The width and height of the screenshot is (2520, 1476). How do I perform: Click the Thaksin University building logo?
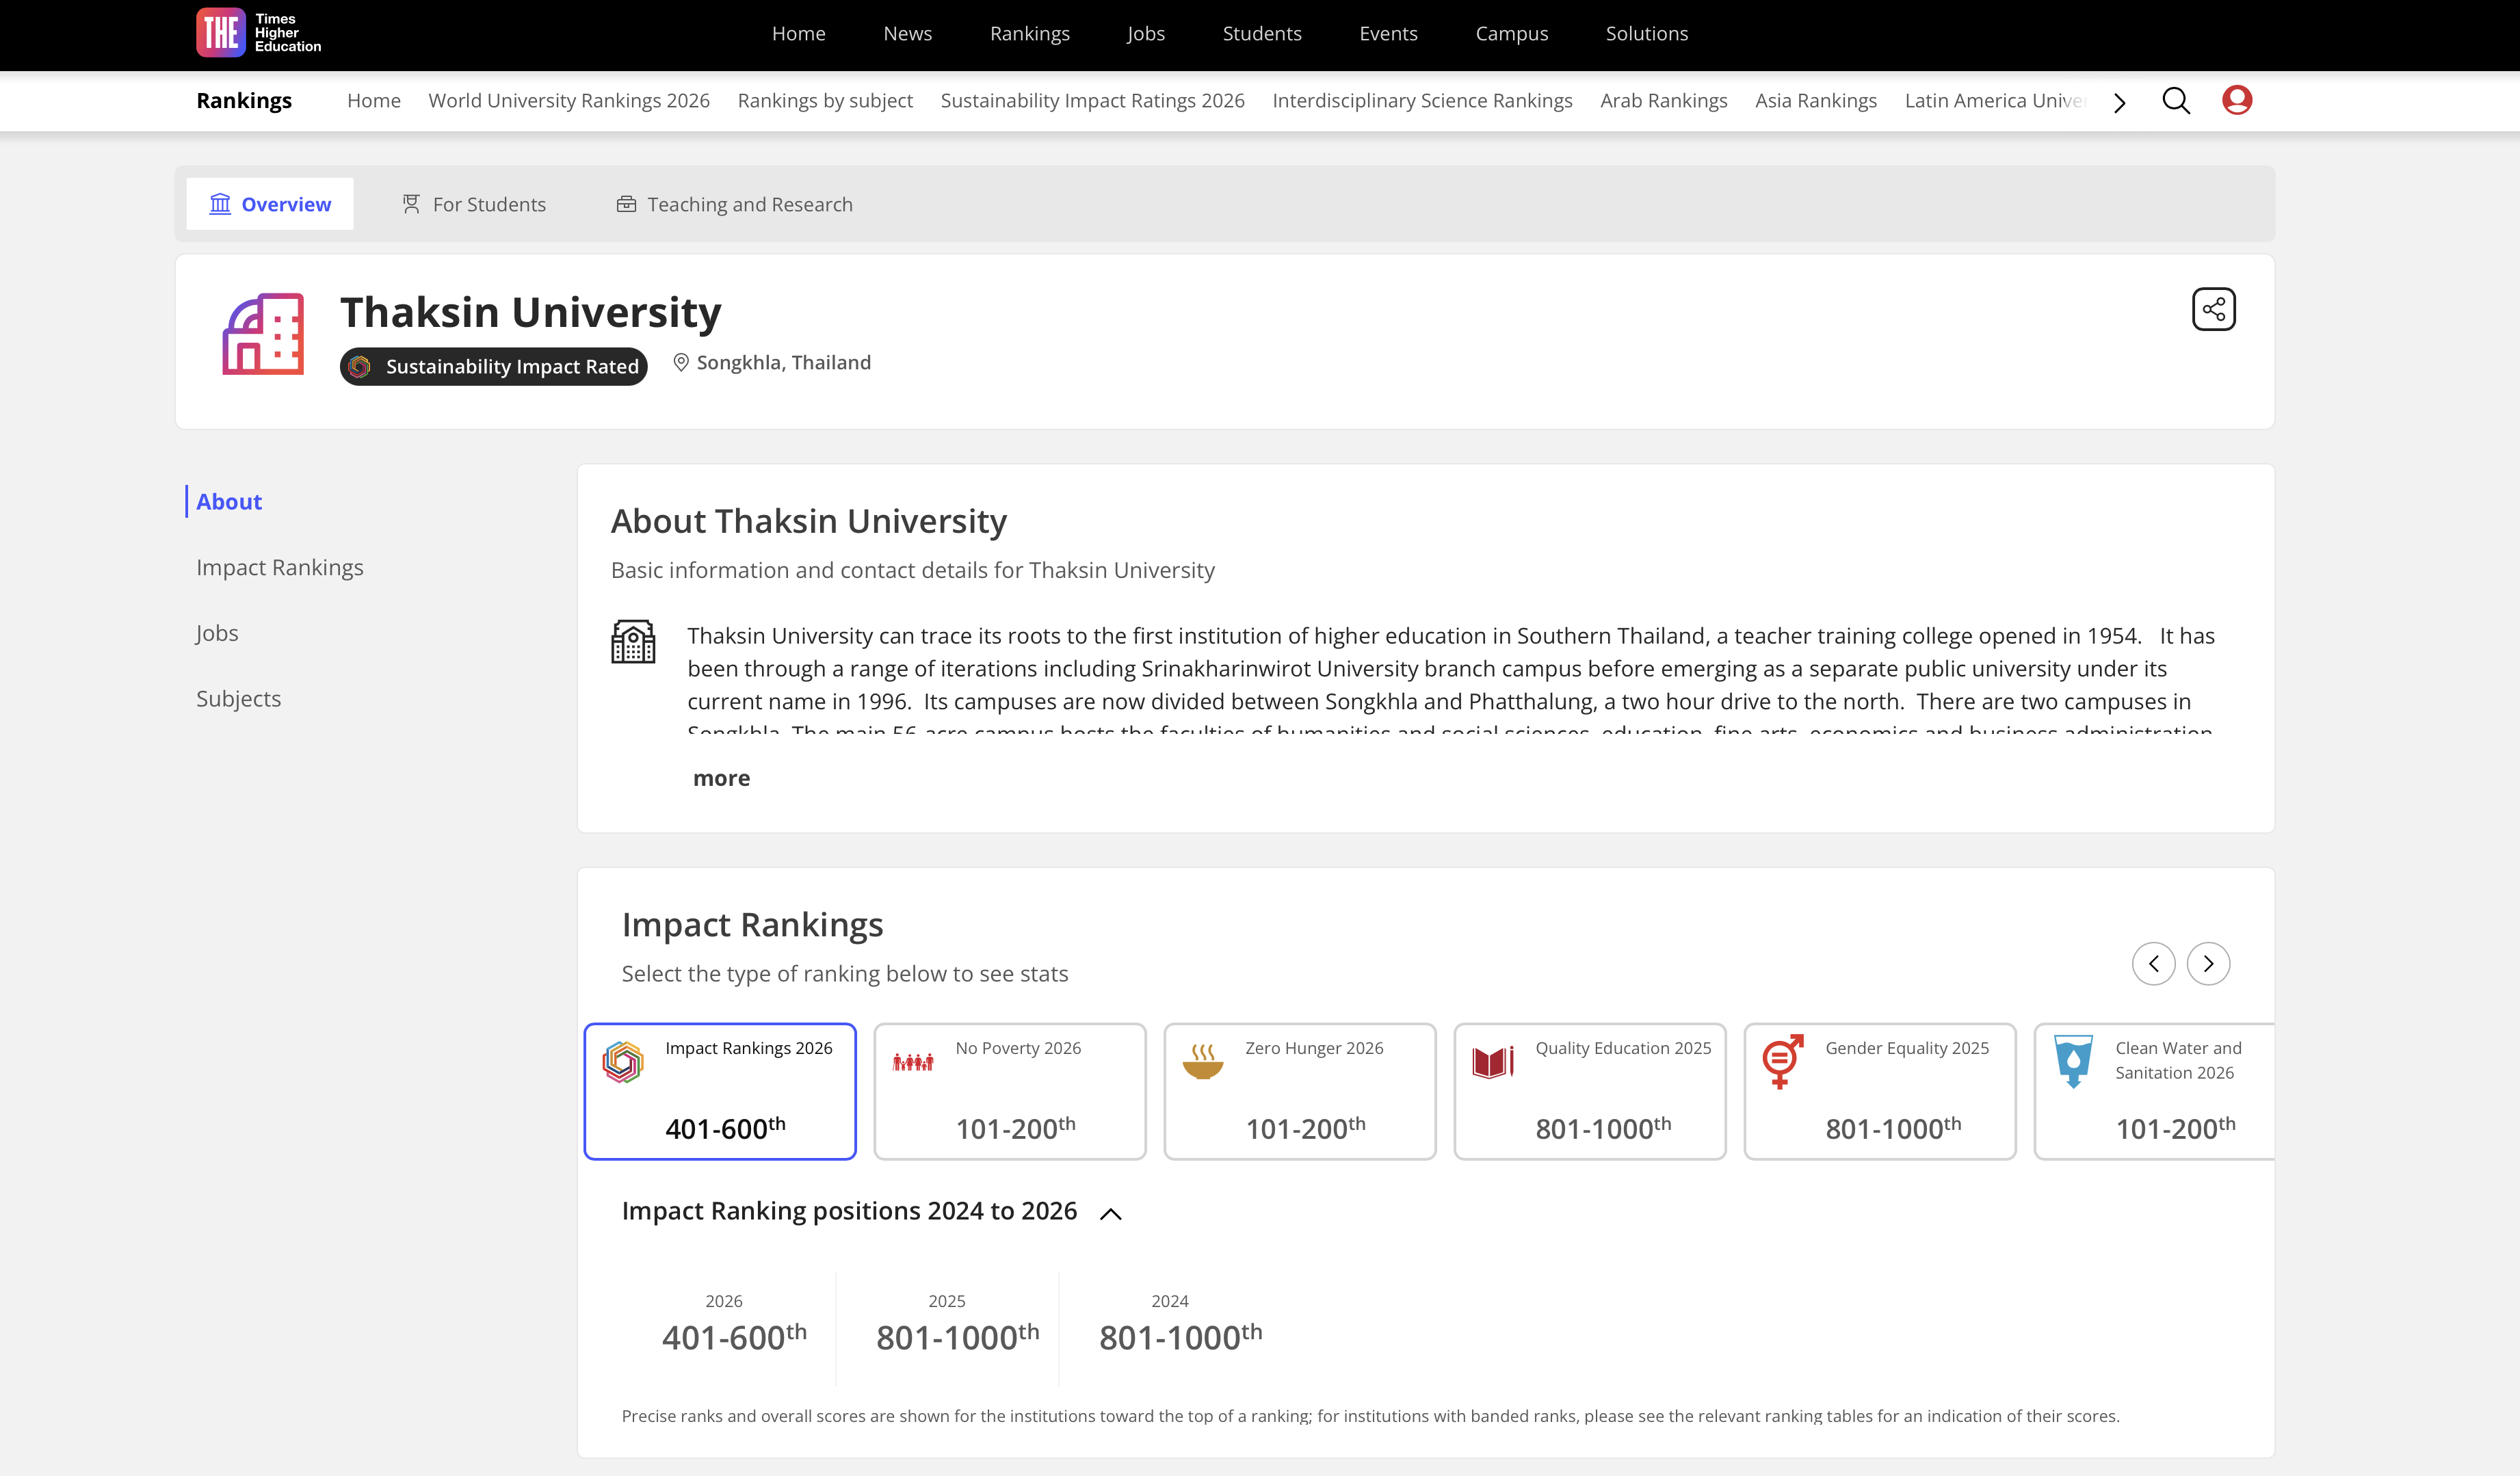point(263,334)
